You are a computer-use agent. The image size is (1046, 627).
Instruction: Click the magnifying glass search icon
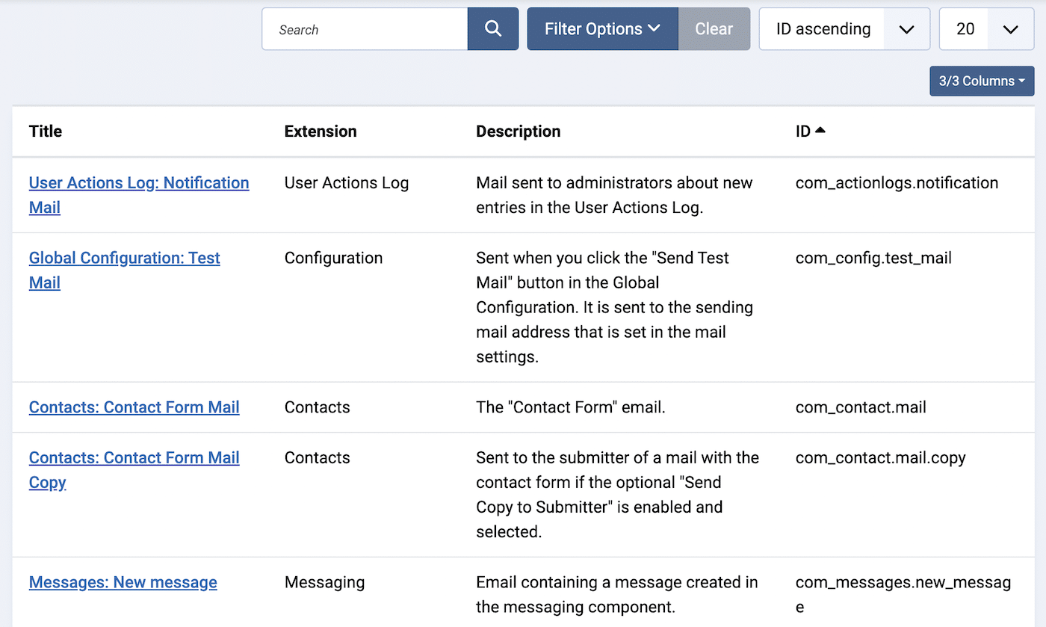click(x=492, y=28)
